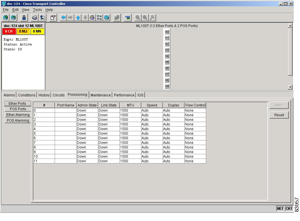
Task: Select port 08 on the card graphic
Action: point(167,80)
